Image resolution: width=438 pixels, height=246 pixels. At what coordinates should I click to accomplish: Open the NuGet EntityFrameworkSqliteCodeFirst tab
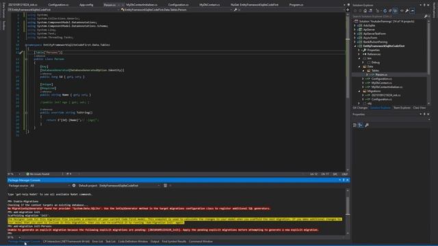tap(255, 5)
